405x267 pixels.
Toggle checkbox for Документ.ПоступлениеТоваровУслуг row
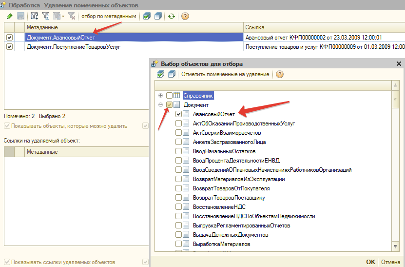pos(9,47)
